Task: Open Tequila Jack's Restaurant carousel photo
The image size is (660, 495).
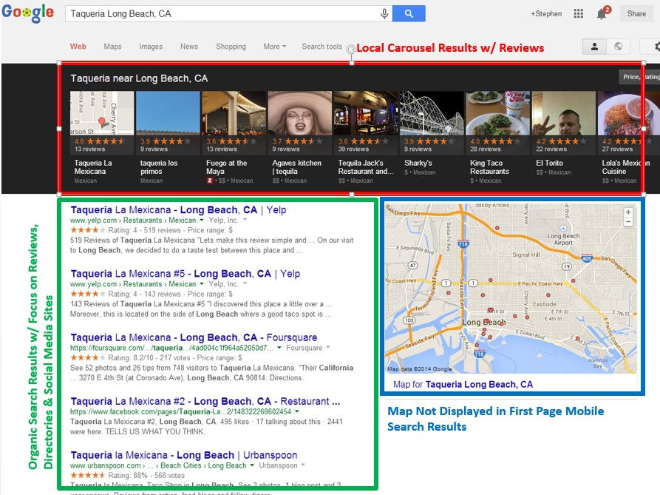Action: pos(365,113)
